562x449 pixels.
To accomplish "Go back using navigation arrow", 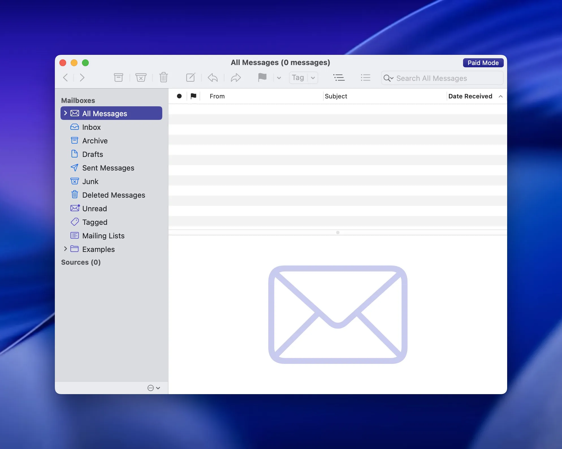I will pyautogui.click(x=65, y=77).
